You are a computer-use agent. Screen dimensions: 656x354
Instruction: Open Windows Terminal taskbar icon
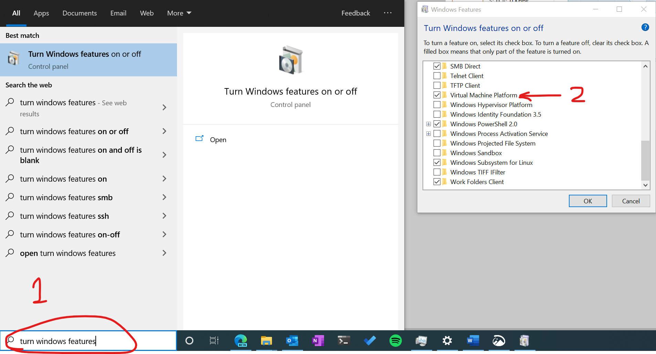click(344, 341)
